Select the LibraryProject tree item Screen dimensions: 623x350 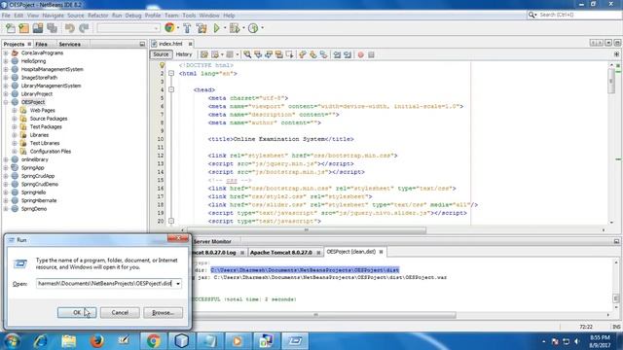click(37, 94)
